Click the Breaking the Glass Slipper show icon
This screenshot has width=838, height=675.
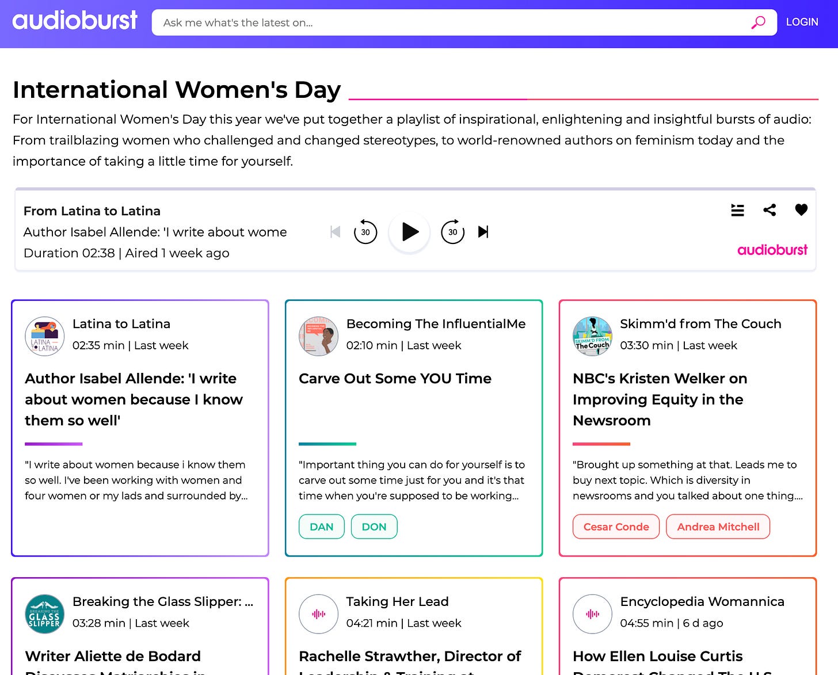(44, 614)
